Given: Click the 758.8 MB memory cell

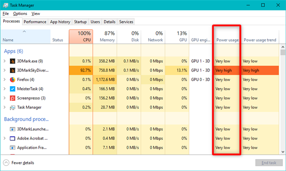Looking at the screenshot, I should 105,70.
